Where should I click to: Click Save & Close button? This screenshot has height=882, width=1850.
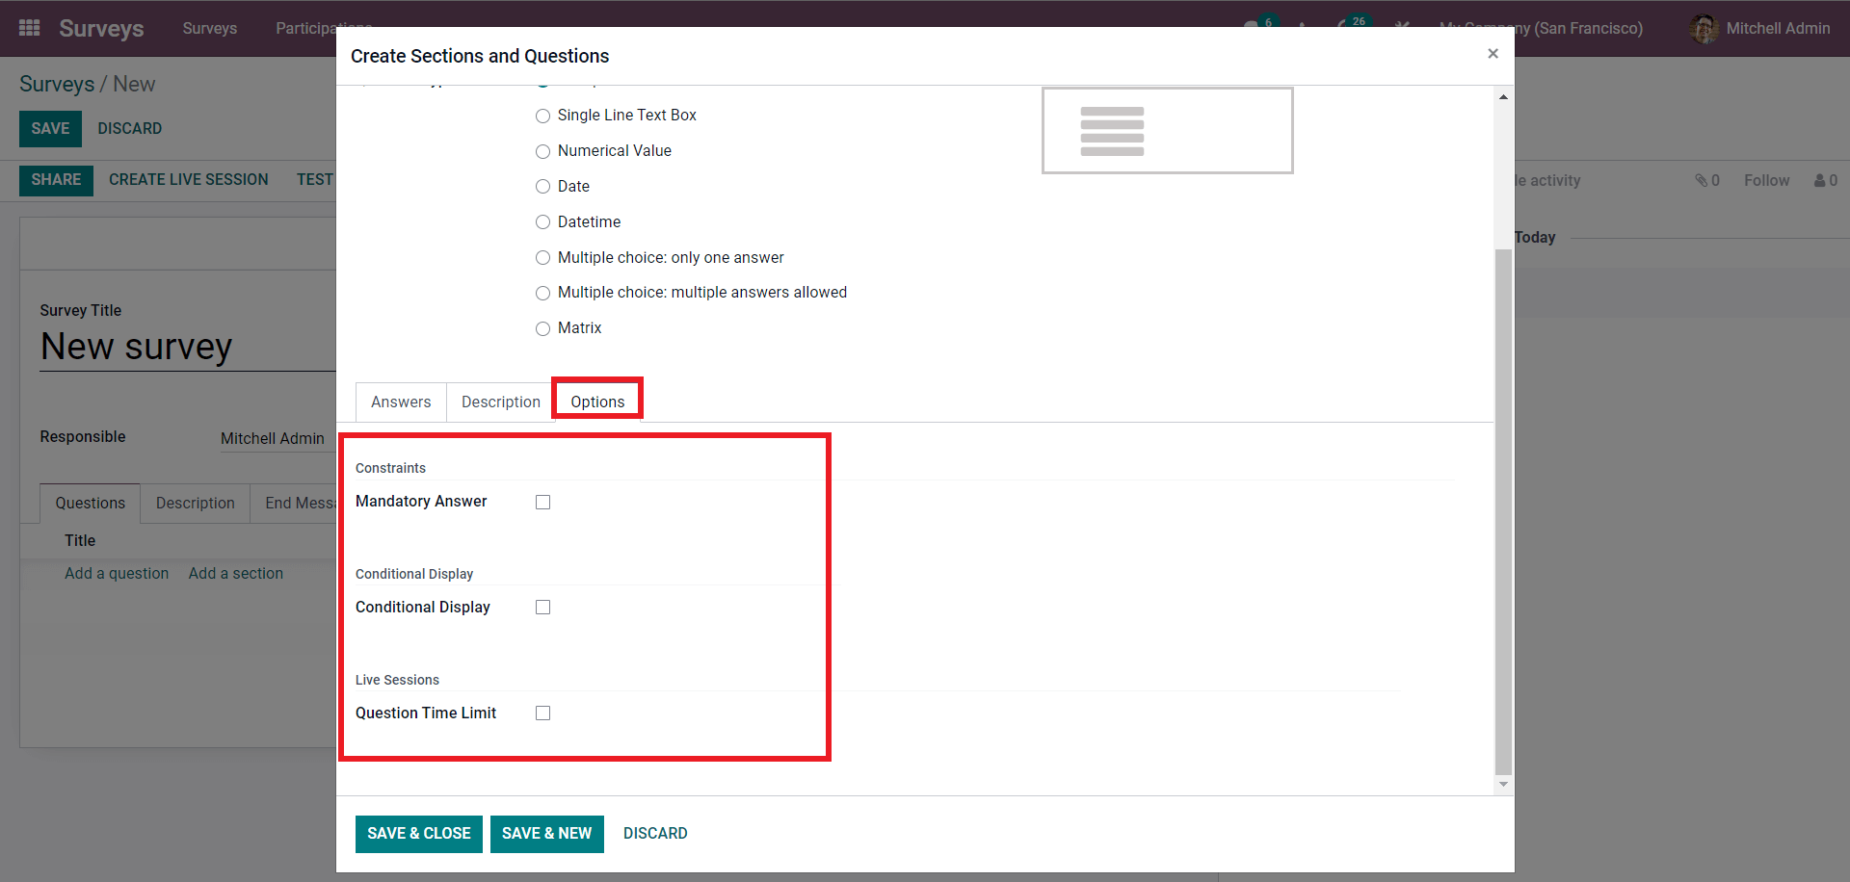pyautogui.click(x=419, y=834)
